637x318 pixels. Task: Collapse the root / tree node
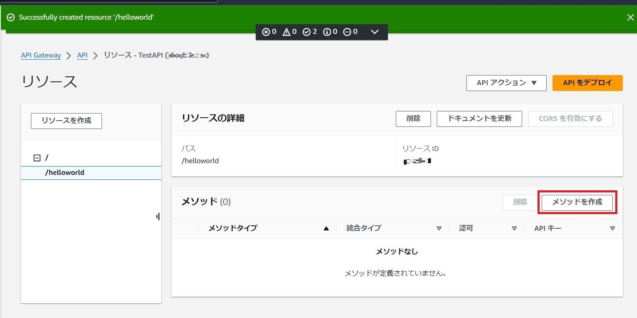(x=37, y=158)
